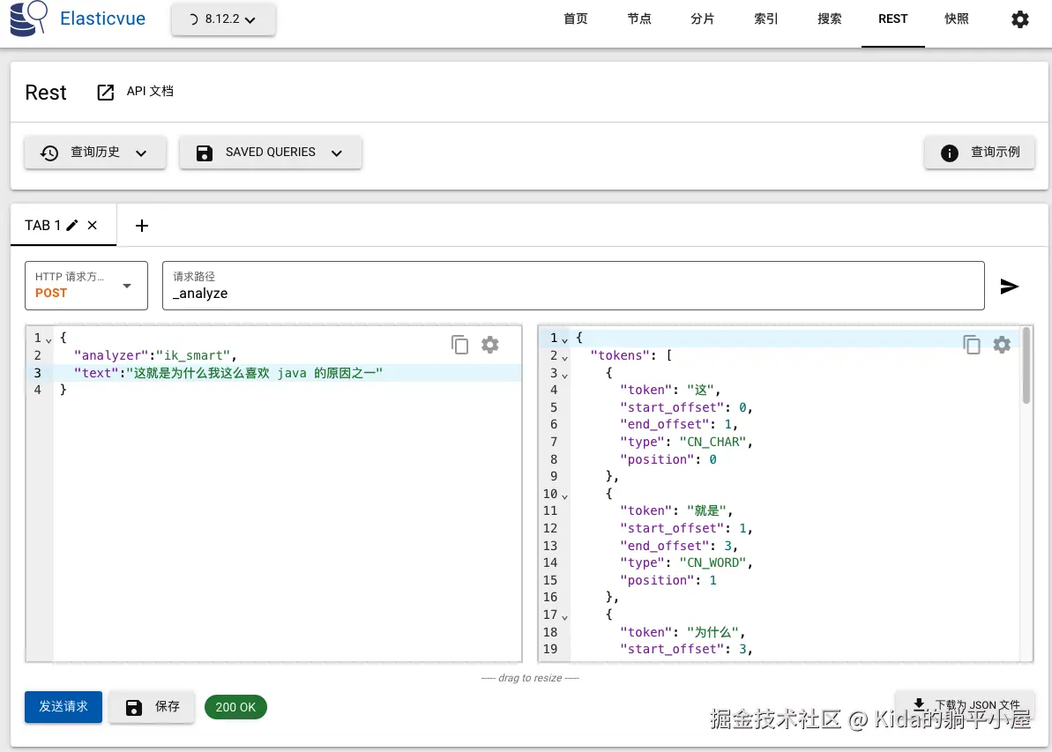Collapse response object at line 10
The height and width of the screenshot is (752, 1052).
click(565, 495)
